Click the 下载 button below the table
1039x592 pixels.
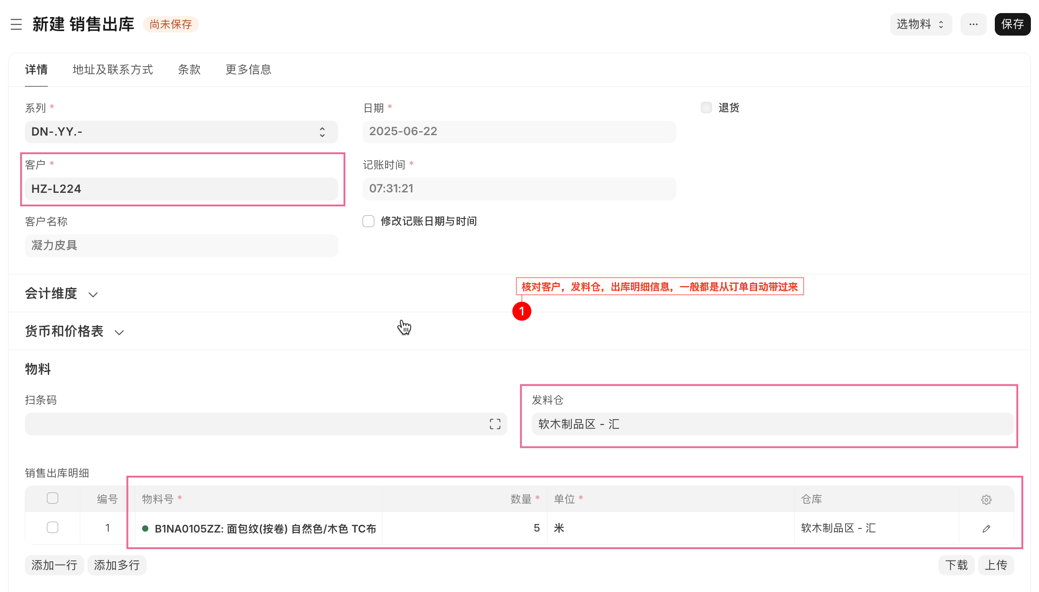[956, 565]
